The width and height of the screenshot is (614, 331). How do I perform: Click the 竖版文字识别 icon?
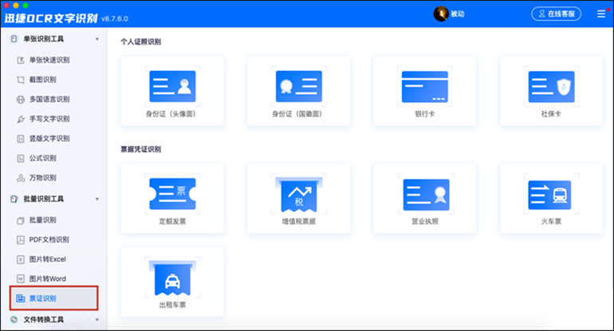tap(21, 139)
